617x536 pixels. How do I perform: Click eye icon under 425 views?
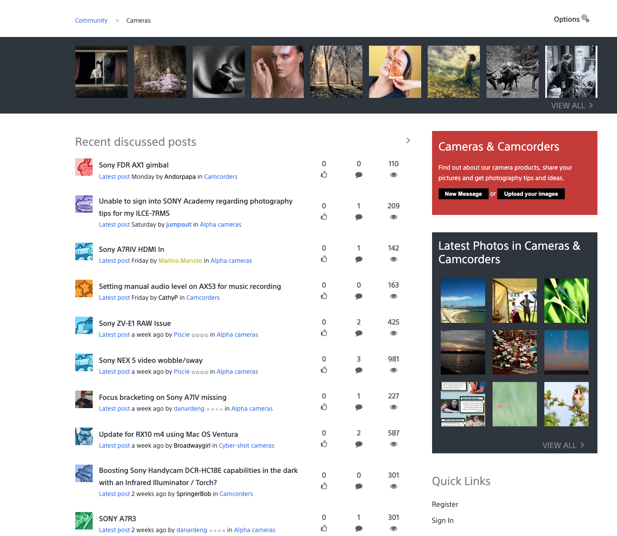coord(394,333)
